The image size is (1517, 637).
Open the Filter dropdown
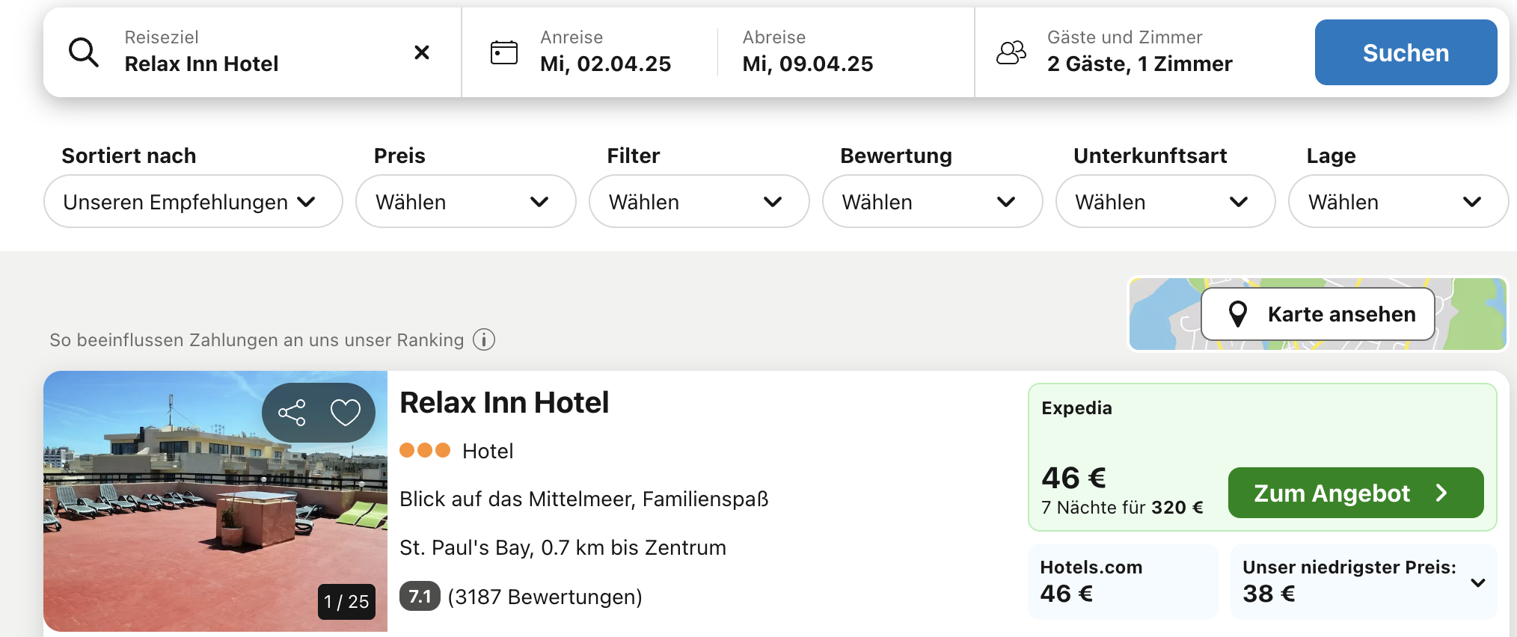[x=699, y=201]
